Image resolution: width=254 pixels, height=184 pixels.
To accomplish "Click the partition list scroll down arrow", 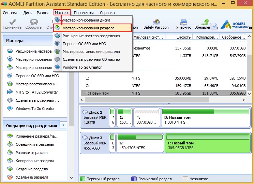I will (250, 94).
